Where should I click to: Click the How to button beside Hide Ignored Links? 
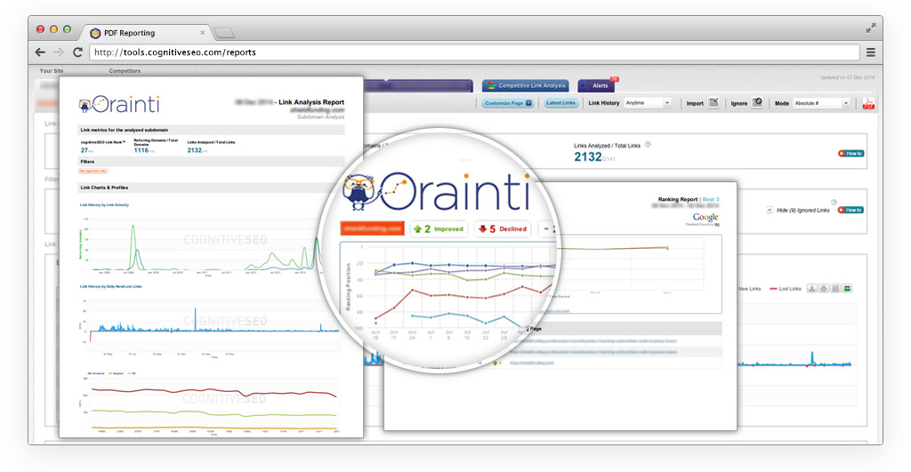[x=851, y=210]
